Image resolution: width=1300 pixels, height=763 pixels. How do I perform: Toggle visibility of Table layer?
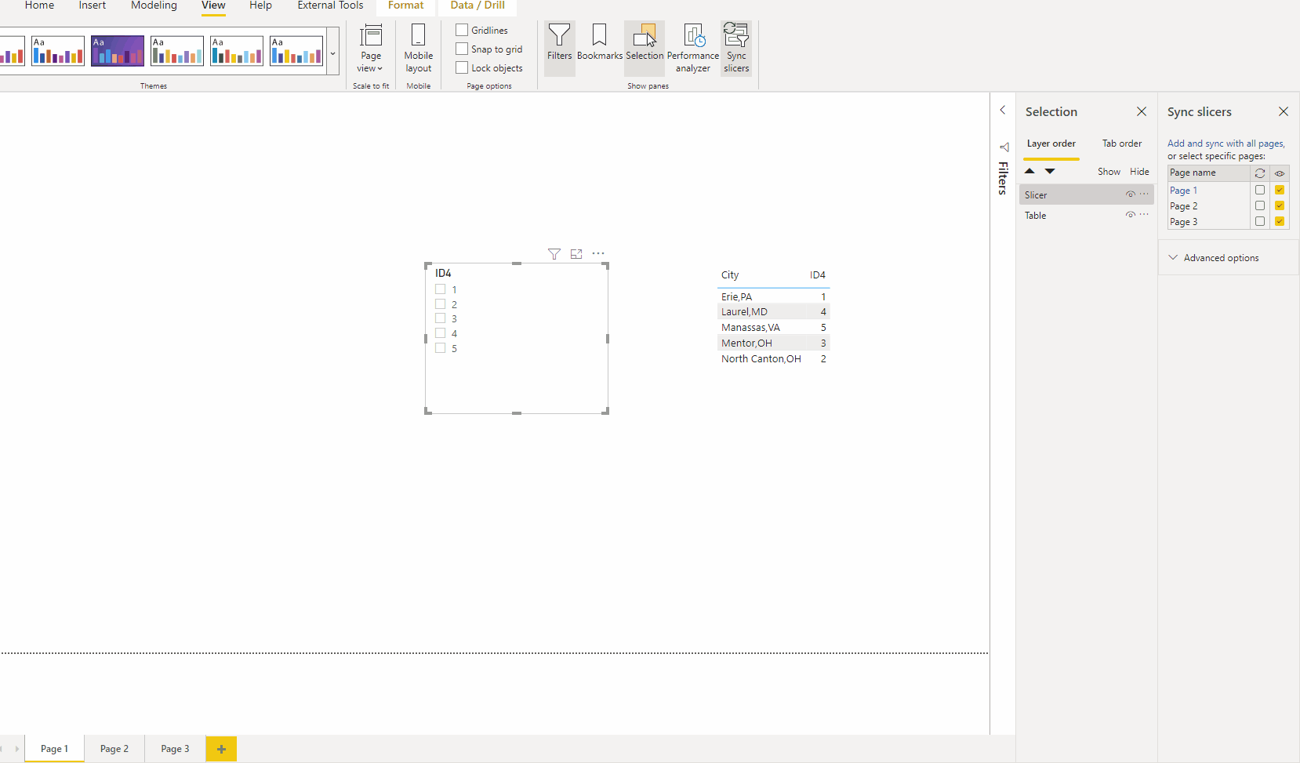click(1130, 215)
